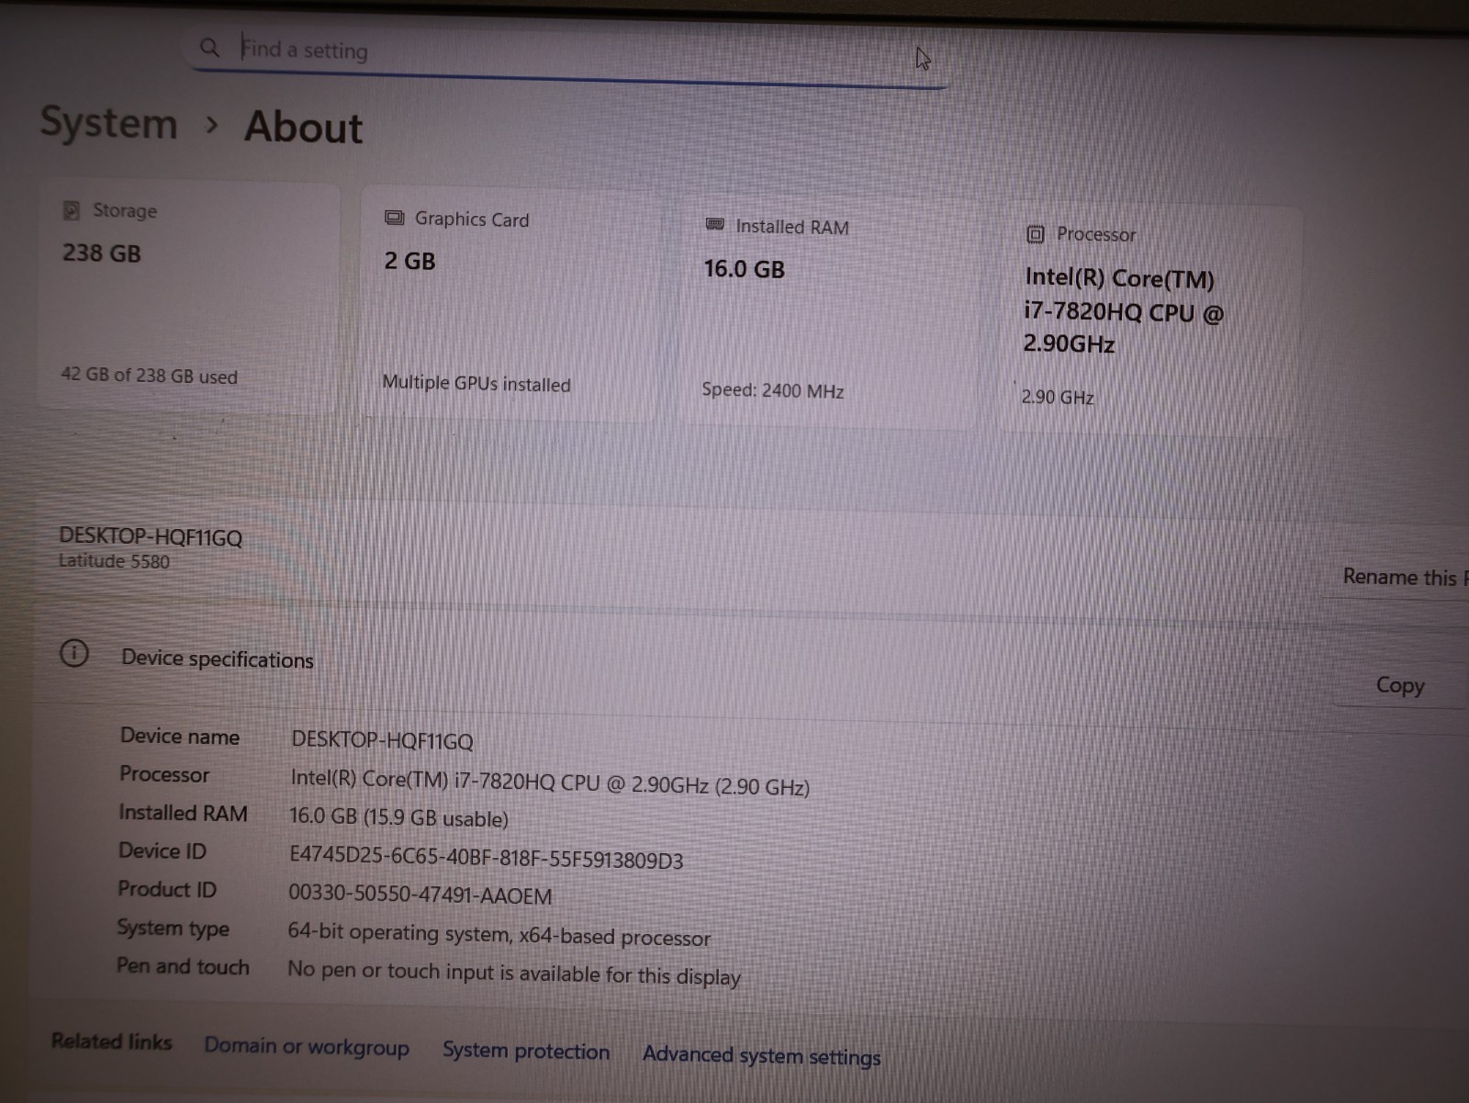Click the Storage drive icon
Image resolution: width=1469 pixels, height=1103 pixels.
(x=71, y=210)
